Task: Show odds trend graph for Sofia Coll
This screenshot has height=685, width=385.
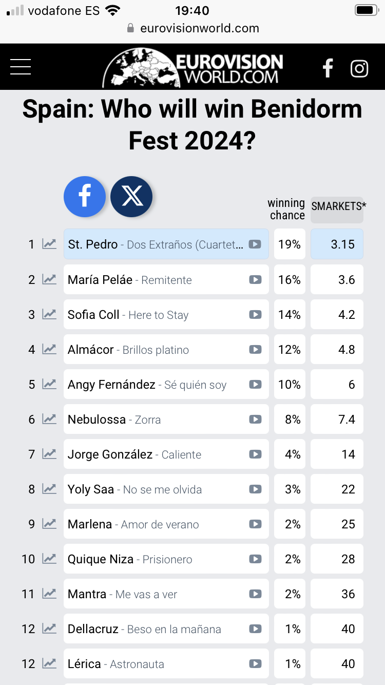Action: [x=49, y=314]
